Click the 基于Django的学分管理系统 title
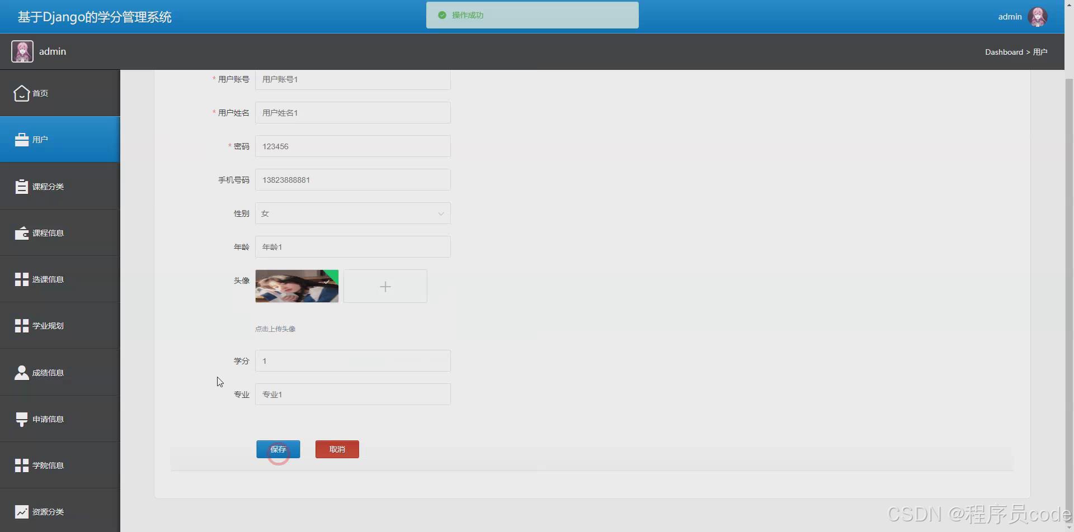Image resolution: width=1074 pixels, height=532 pixels. pos(95,17)
